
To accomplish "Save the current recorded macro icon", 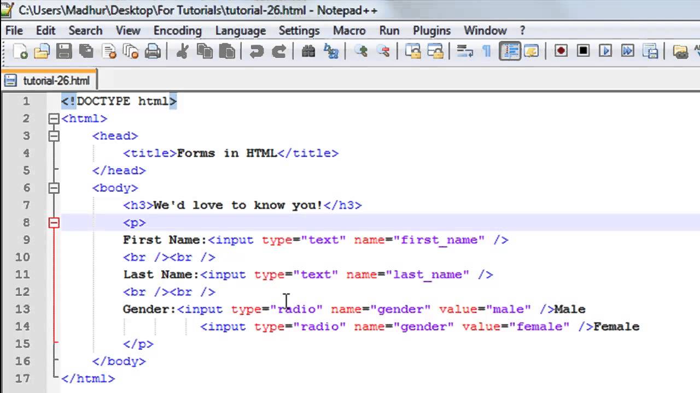I will coord(651,51).
